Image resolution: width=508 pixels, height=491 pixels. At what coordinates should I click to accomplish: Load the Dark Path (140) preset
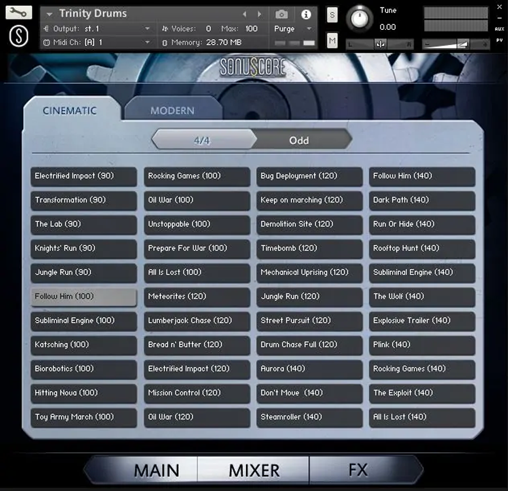(422, 200)
